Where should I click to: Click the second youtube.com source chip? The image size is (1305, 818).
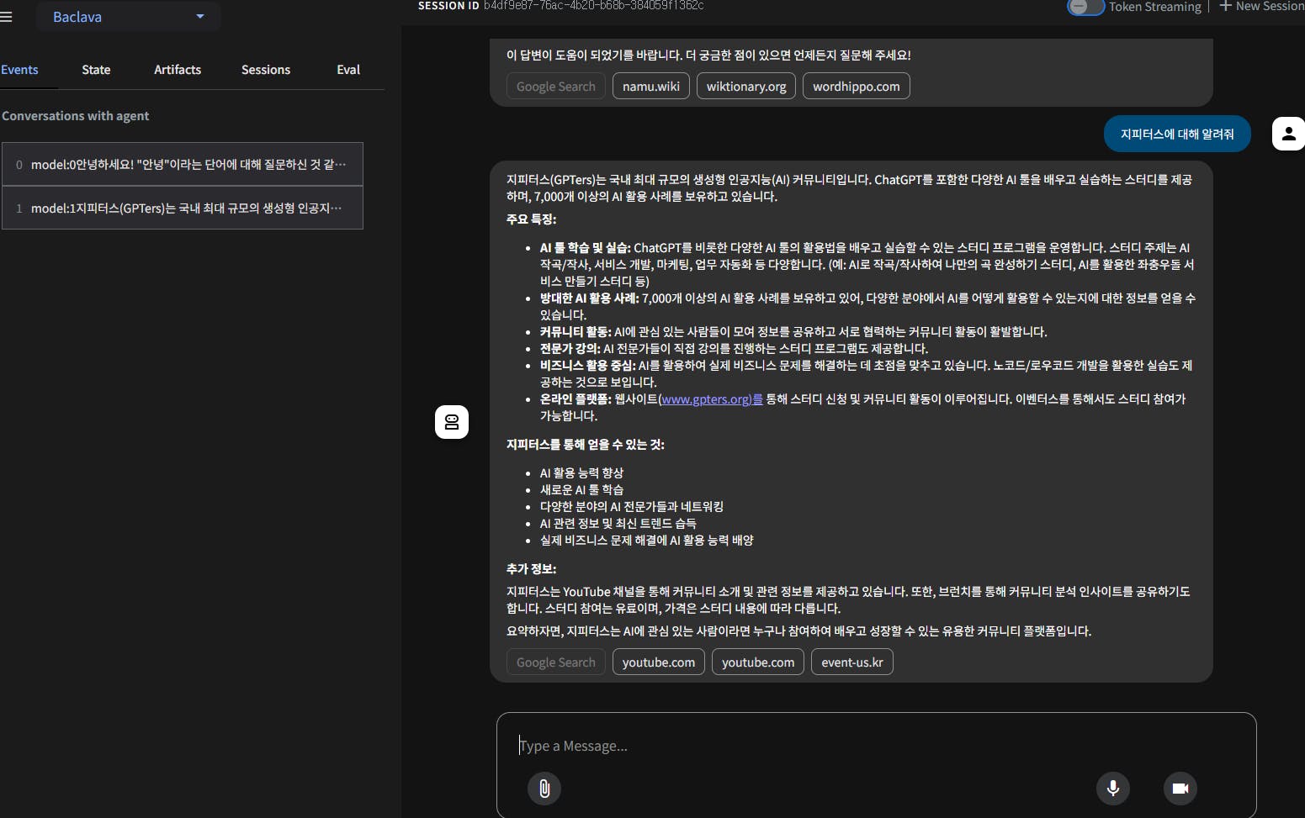click(758, 662)
